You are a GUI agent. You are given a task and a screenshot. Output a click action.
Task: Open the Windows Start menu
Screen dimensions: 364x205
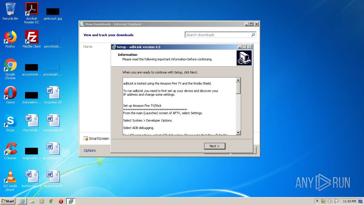8,201
